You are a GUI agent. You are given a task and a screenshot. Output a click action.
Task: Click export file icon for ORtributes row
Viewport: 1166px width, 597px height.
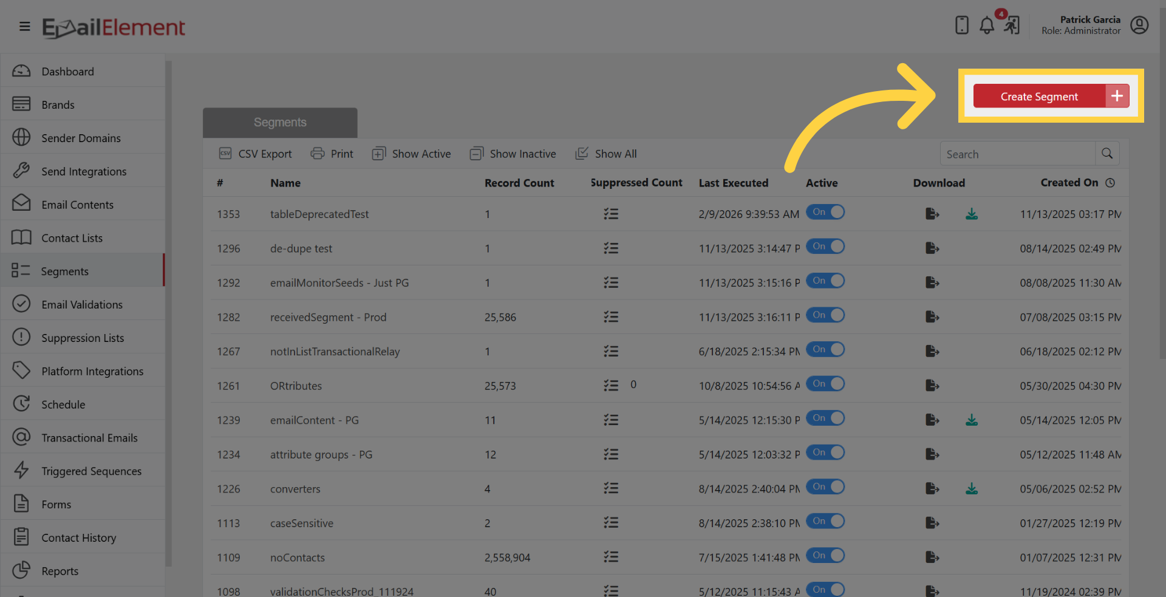932,386
